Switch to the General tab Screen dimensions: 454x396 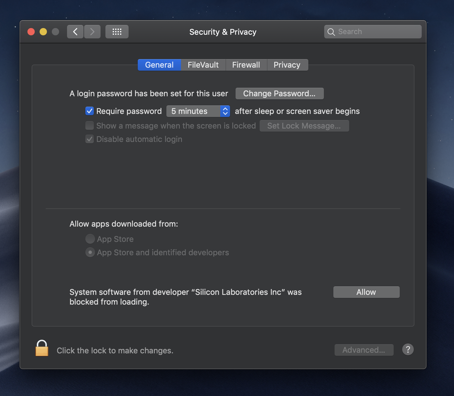click(x=159, y=65)
